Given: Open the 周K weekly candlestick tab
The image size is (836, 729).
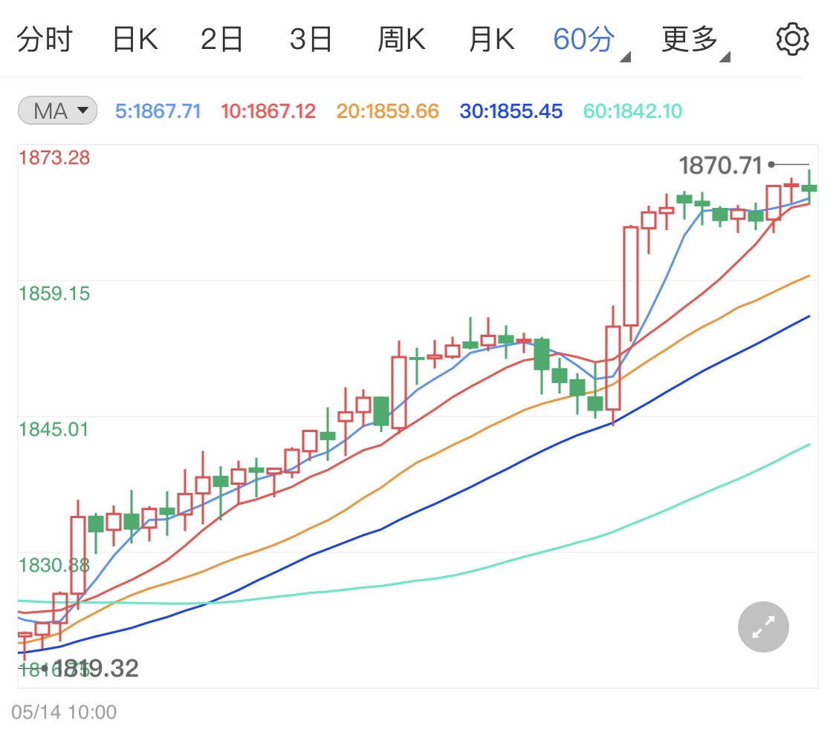Looking at the screenshot, I should [401, 39].
